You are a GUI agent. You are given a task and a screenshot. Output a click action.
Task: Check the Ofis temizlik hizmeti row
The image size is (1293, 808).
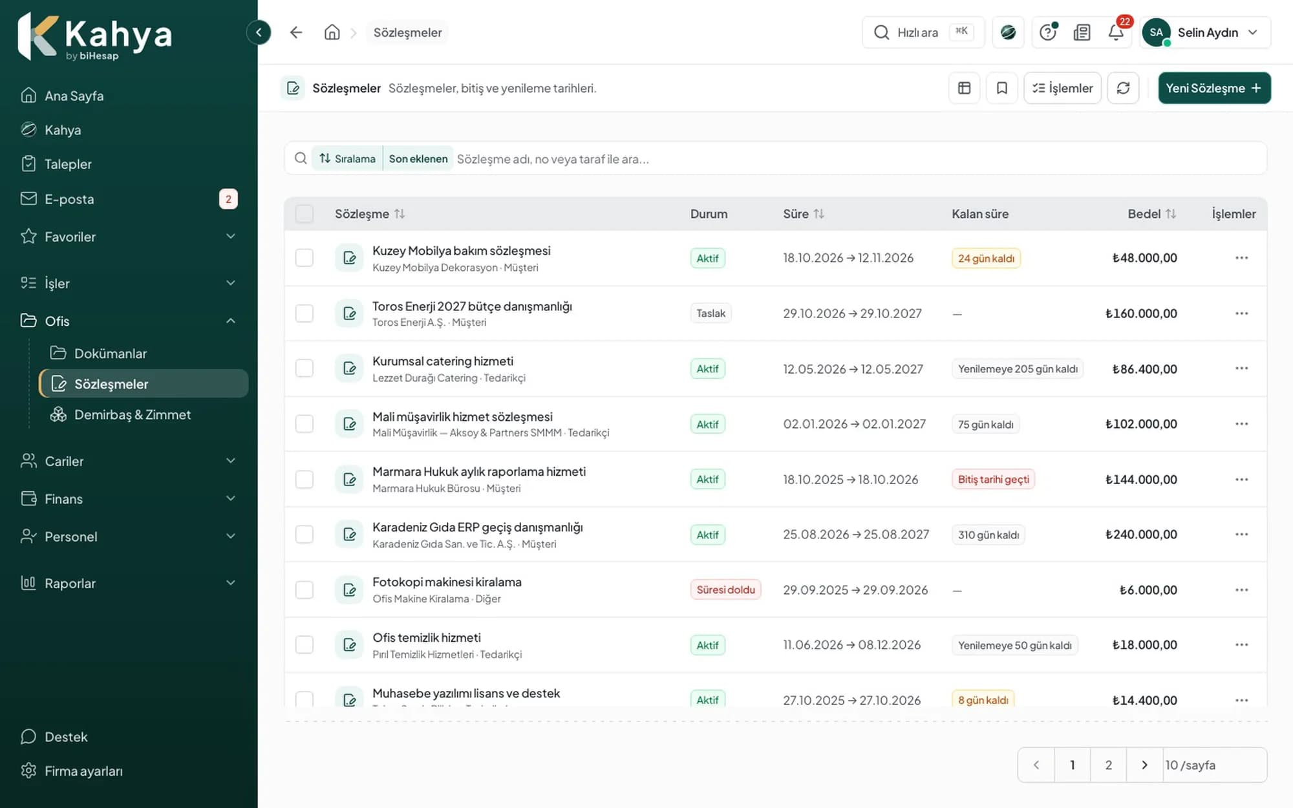pos(304,644)
